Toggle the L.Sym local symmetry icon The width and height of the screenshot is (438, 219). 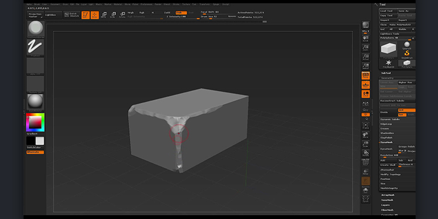(365, 103)
